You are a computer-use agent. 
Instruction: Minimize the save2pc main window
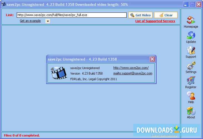186,4
